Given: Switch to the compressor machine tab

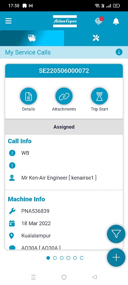Looking at the screenshot, I should (x=32, y=38).
